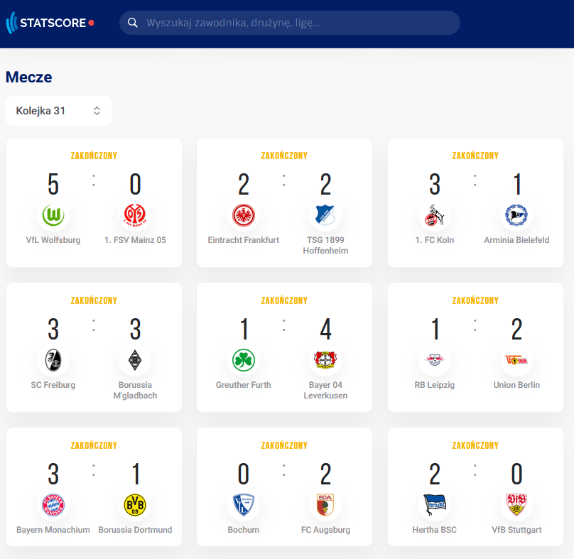This screenshot has width=574, height=559.
Task: Click the STATSCORE logo
Action: (50, 23)
